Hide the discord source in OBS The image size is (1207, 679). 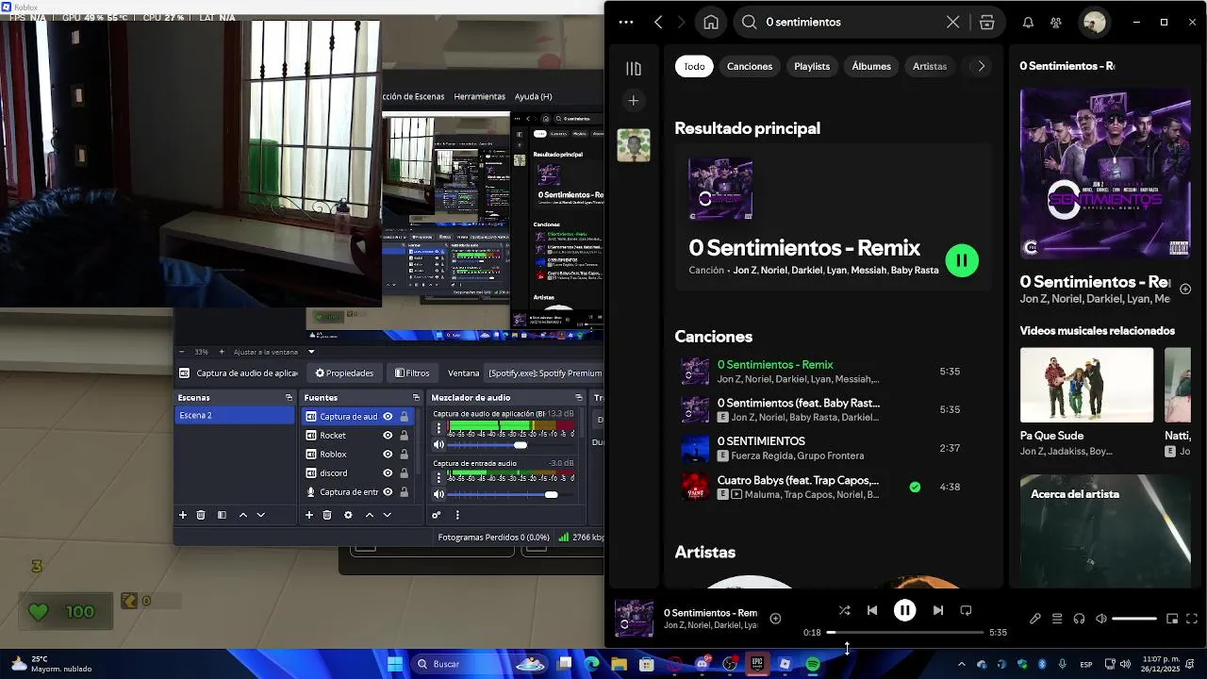point(388,472)
